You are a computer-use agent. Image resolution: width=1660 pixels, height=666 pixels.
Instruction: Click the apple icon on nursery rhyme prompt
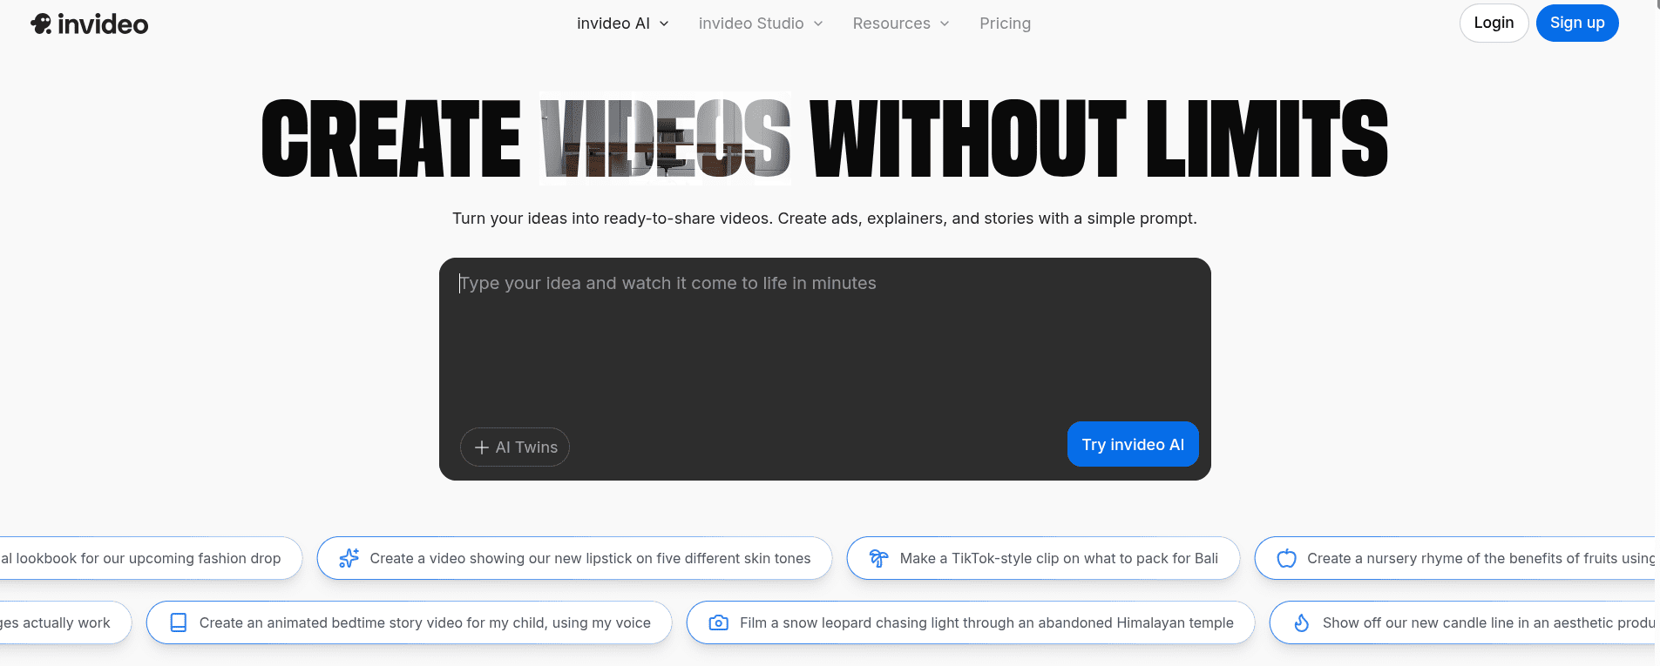pyautogui.click(x=1286, y=558)
